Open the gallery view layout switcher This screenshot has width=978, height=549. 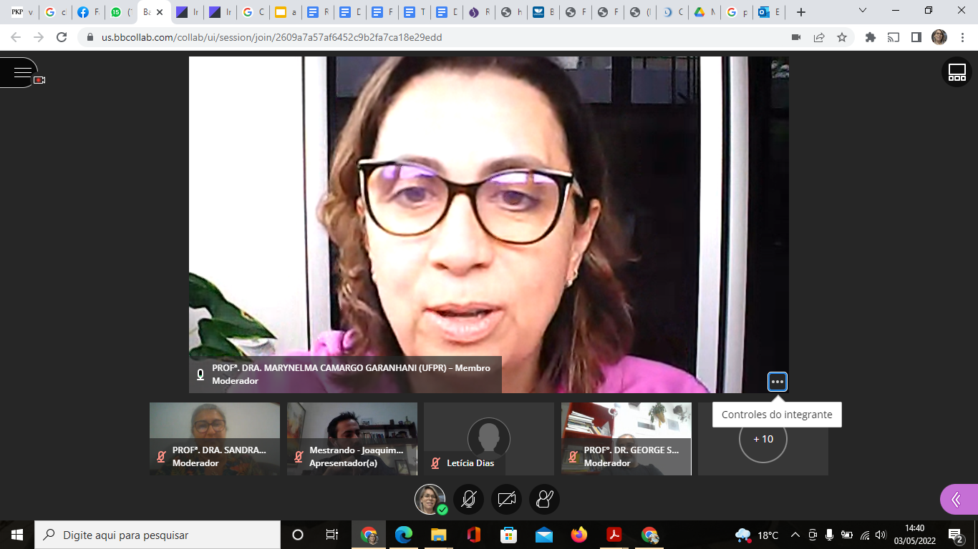(x=957, y=72)
